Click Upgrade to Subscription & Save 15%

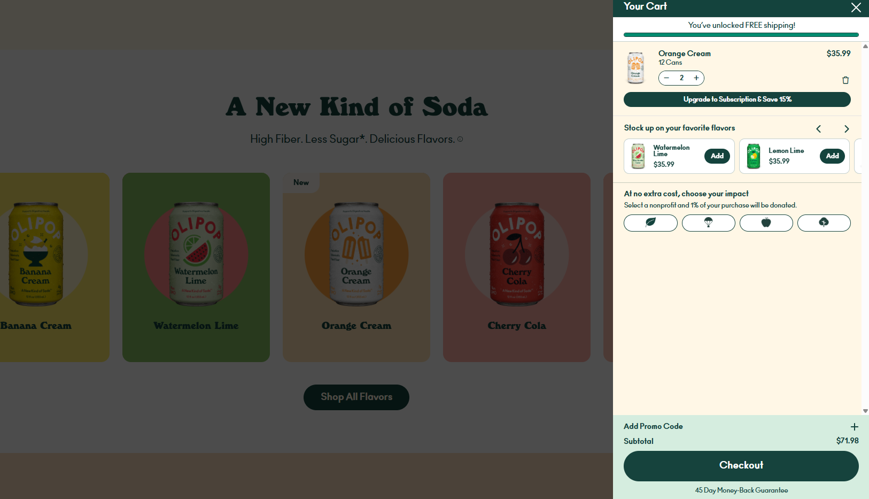click(737, 99)
